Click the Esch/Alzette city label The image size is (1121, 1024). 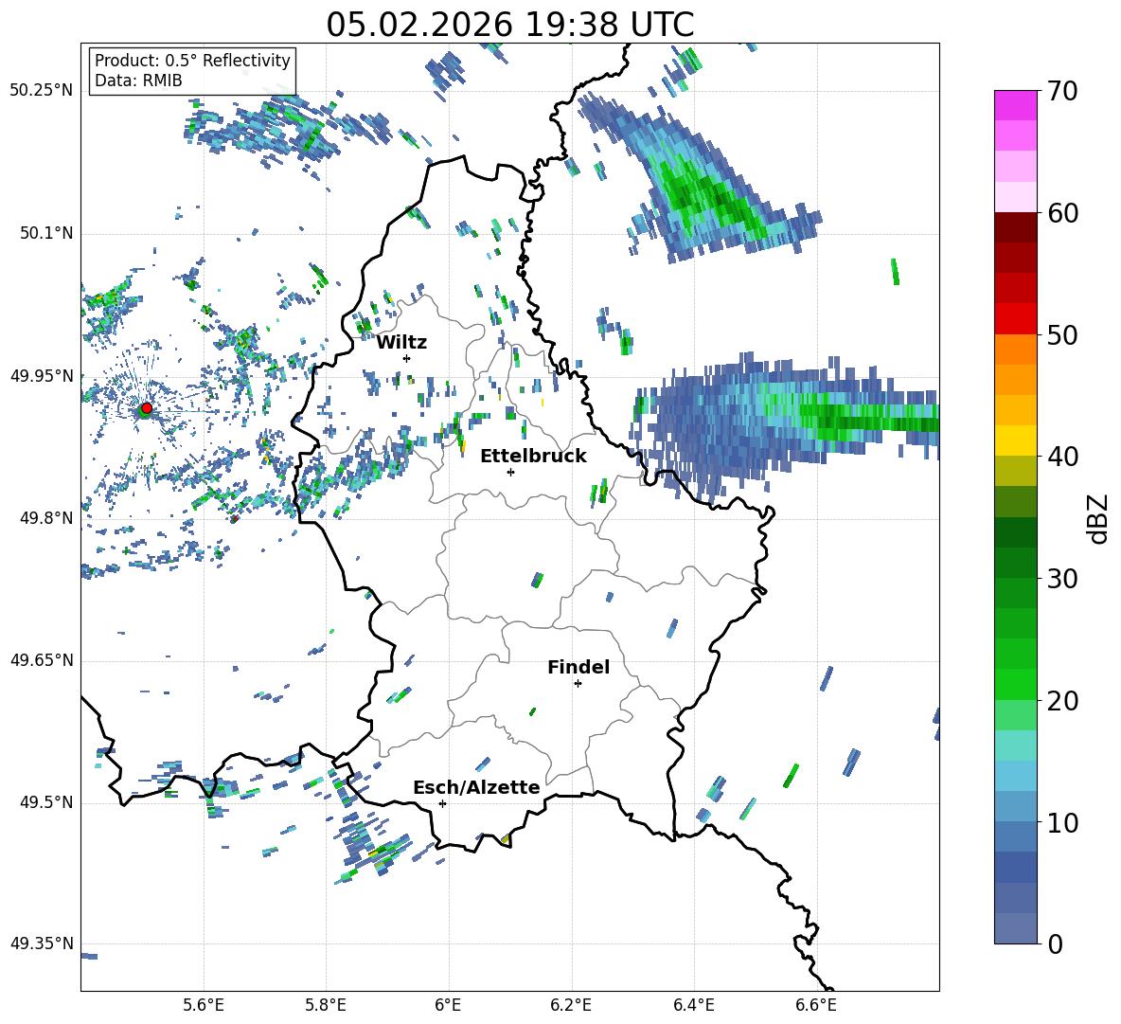[476, 787]
